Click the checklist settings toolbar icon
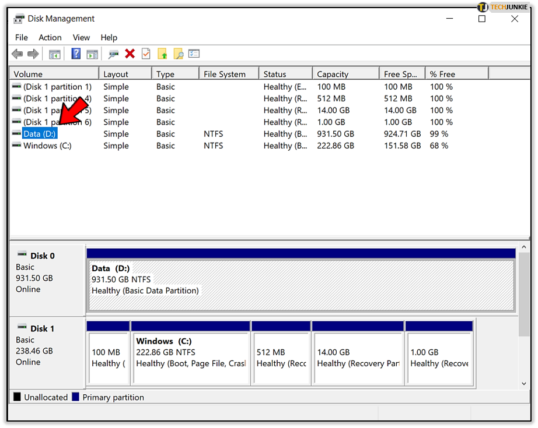The image size is (538, 428). tap(194, 54)
